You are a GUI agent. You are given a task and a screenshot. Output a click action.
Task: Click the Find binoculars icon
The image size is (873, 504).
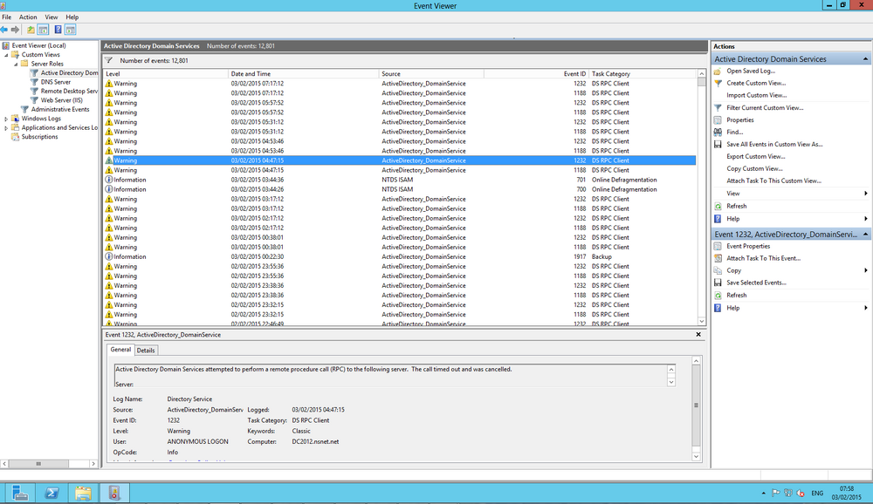coord(718,132)
